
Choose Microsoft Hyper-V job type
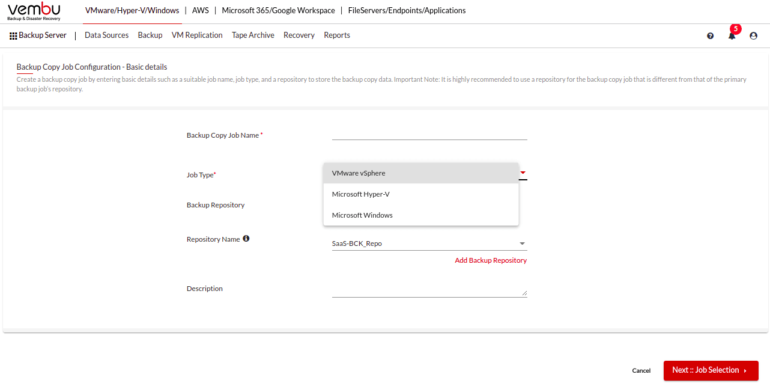click(421, 194)
